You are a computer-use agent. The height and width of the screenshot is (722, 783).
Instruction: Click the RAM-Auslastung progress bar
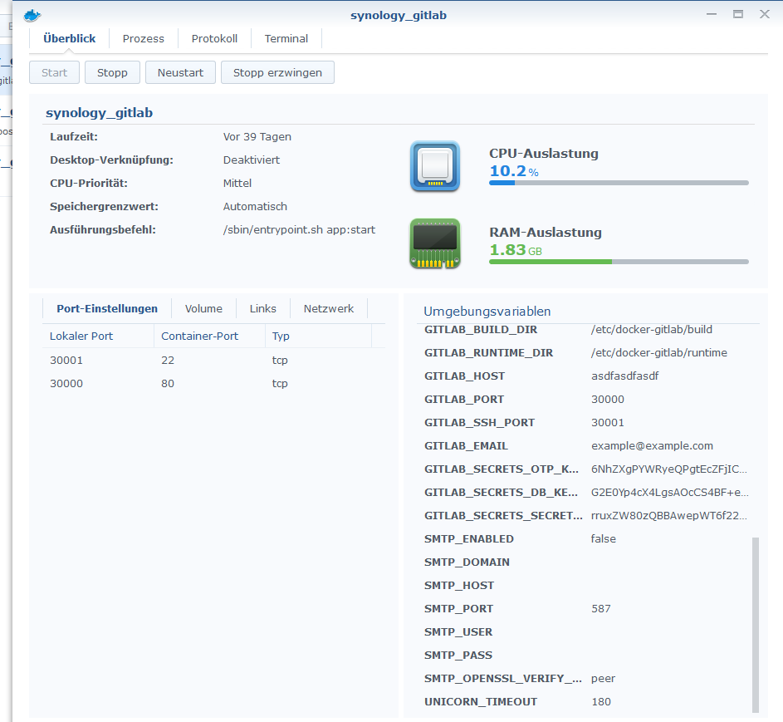coord(619,262)
